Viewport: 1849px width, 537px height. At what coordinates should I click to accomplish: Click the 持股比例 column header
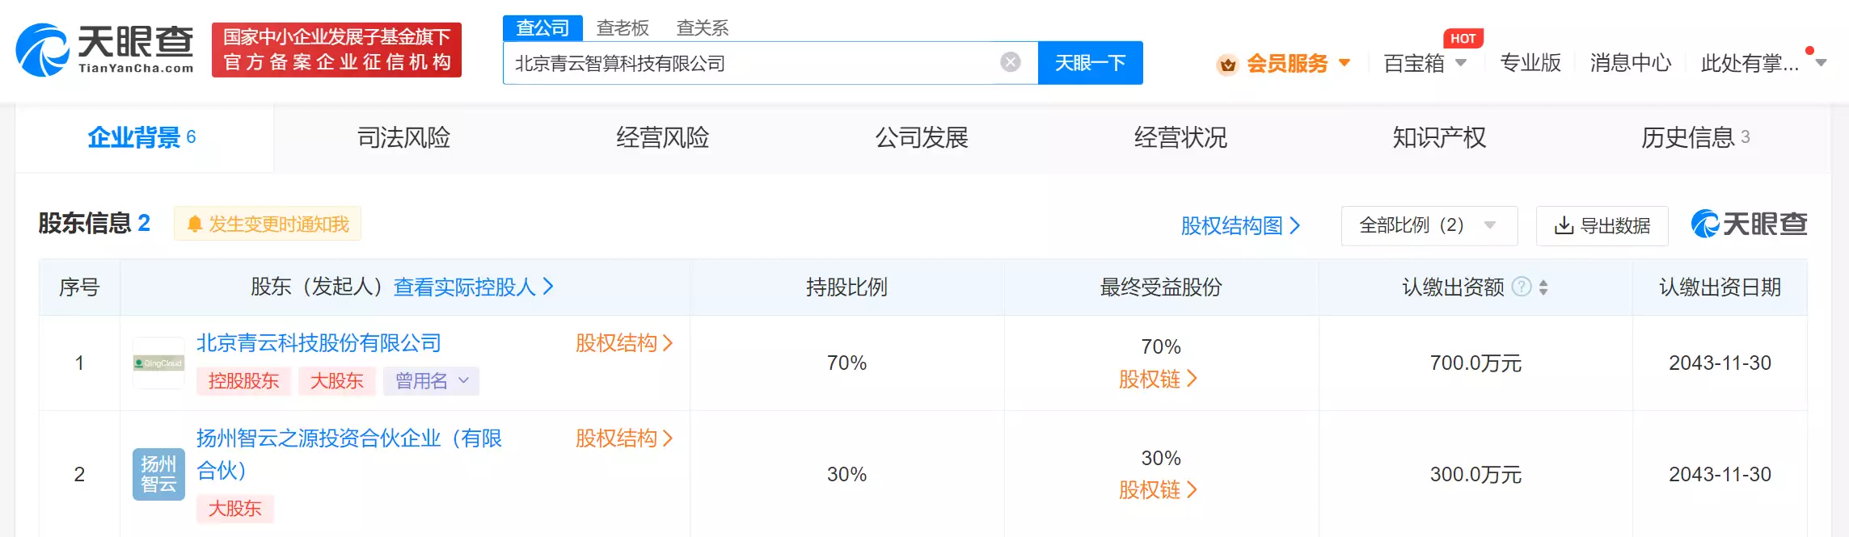[x=846, y=287]
